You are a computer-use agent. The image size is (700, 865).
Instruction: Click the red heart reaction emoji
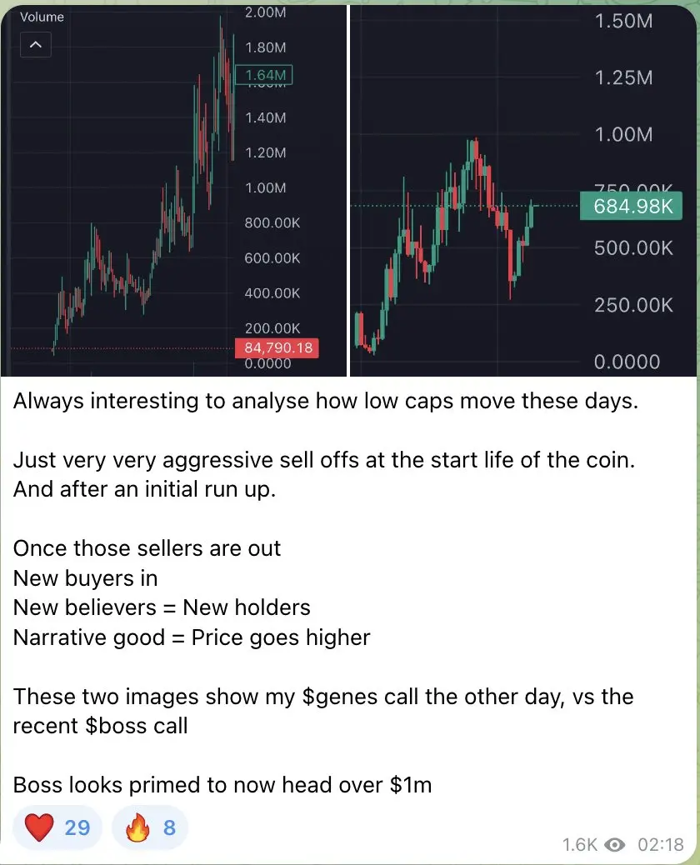coord(39,827)
